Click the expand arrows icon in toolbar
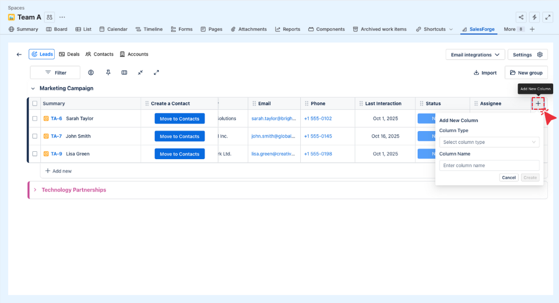Image resolution: width=559 pixels, height=303 pixels. (157, 73)
